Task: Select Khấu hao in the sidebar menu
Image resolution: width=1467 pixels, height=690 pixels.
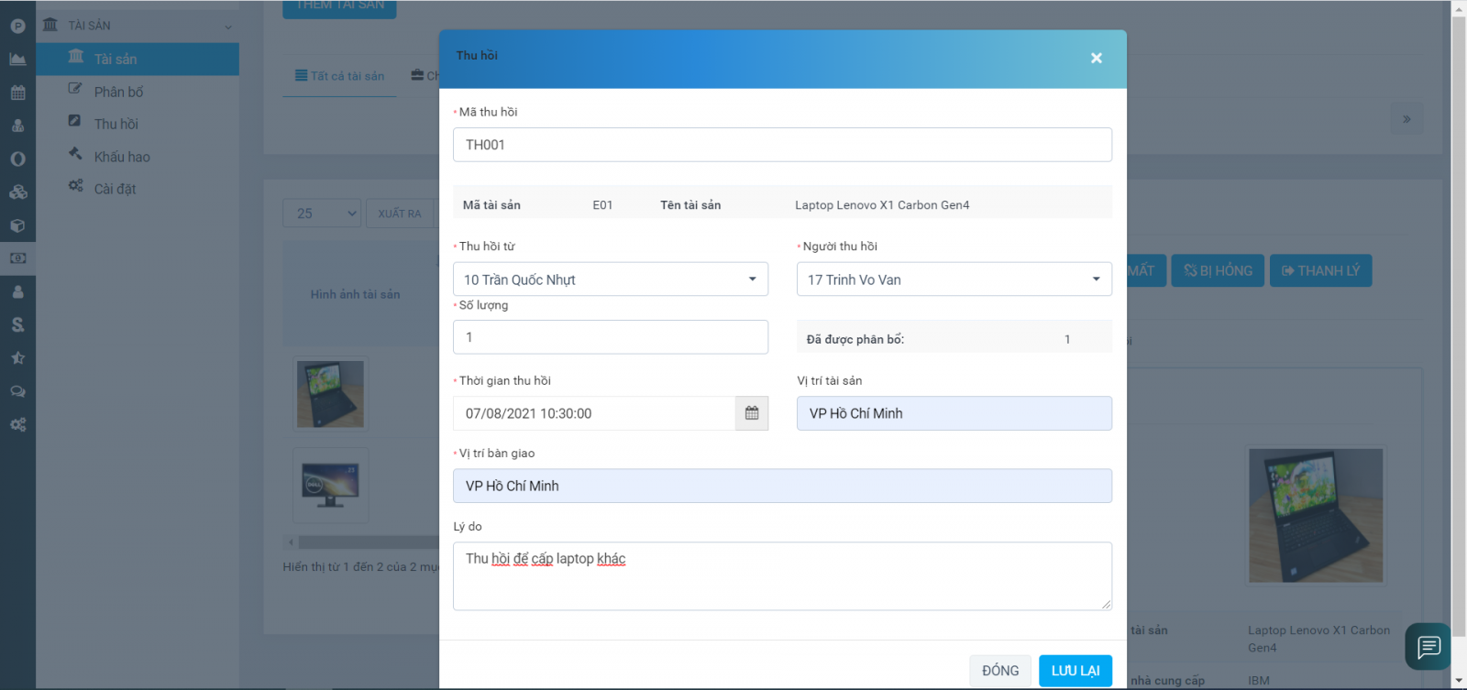Action: tap(121, 157)
